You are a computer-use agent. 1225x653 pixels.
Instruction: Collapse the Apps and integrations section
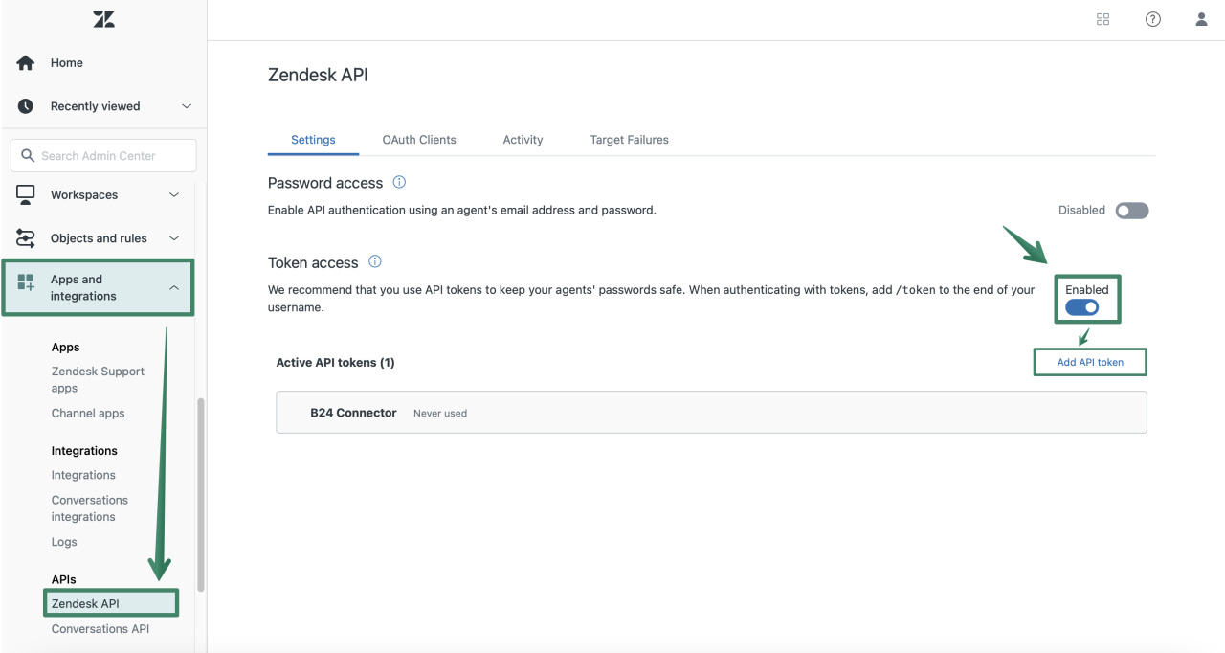[174, 286]
